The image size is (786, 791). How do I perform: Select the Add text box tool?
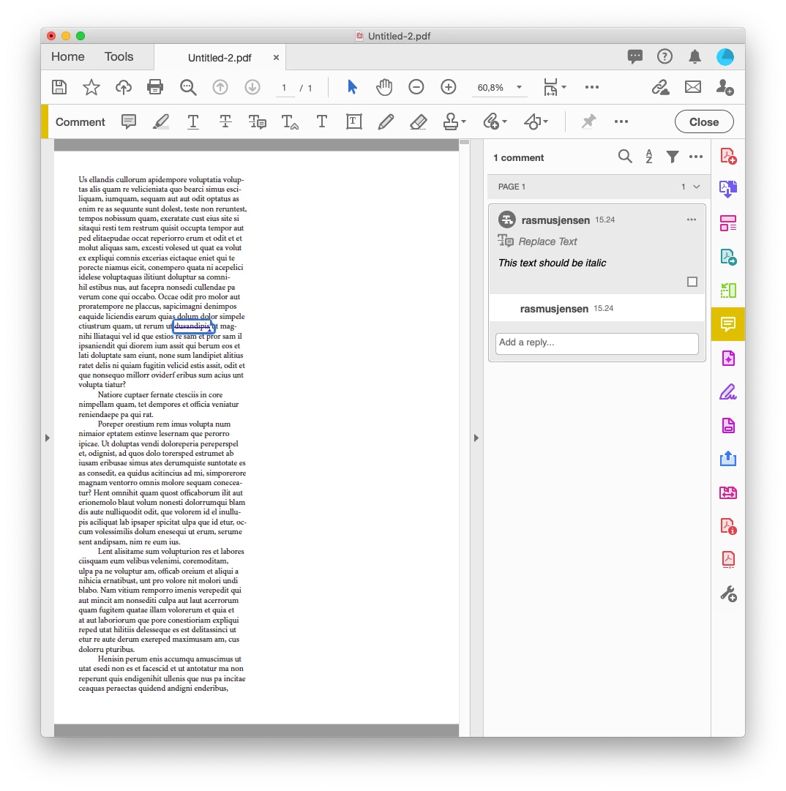point(353,121)
